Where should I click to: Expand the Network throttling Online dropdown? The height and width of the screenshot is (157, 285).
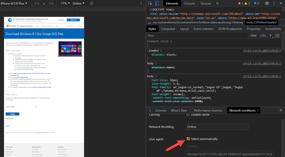coord(217,127)
